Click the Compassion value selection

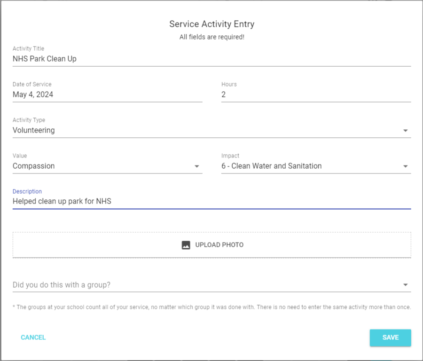[34, 166]
